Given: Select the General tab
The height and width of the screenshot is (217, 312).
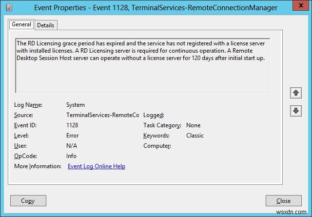Looking at the screenshot, I should pyautogui.click(x=21, y=24).
